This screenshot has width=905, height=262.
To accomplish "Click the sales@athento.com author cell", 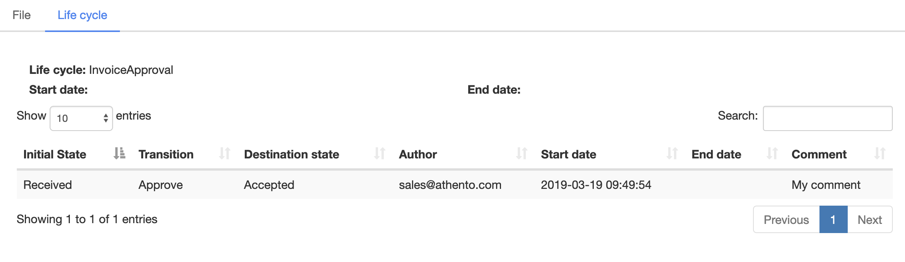I will [x=450, y=185].
